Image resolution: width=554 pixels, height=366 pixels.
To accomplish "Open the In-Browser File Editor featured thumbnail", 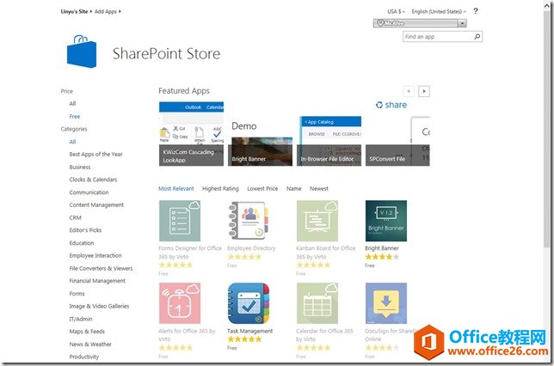I will tap(329, 142).
